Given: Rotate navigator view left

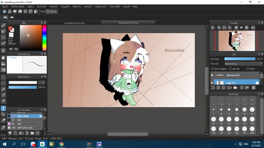Looking at the screenshot, I should point(236,28).
